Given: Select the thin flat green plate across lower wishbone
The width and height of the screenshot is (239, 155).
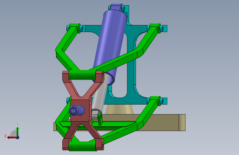Looking at the screenshot, I should (x=98, y=124).
